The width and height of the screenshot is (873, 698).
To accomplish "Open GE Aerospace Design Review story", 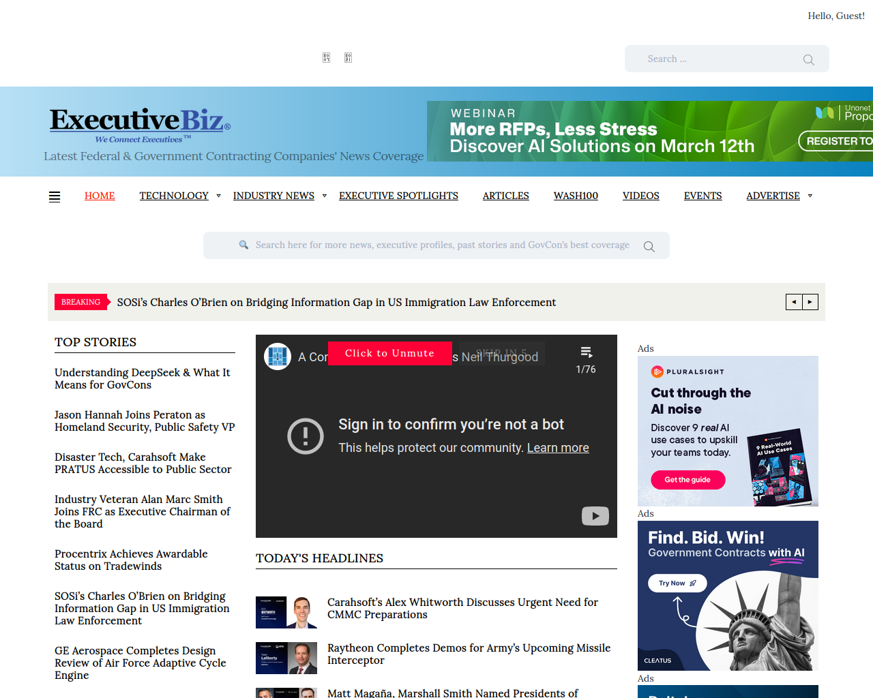I will click(x=140, y=663).
